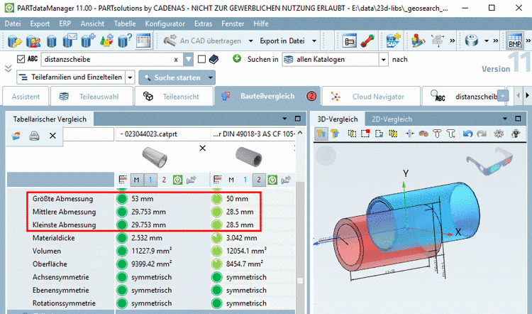This screenshot has height=314, width=532.
Task: Click the vertical scrollbar of comparison table
Action: tap(299, 221)
